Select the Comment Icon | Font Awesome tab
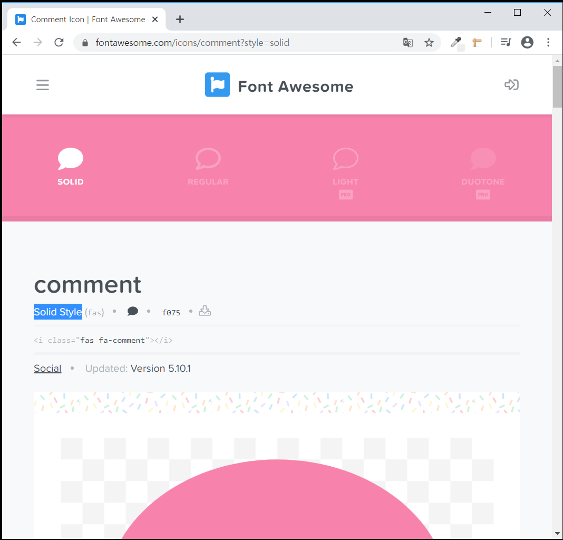Viewport: 563px width, 540px height. tap(86, 20)
